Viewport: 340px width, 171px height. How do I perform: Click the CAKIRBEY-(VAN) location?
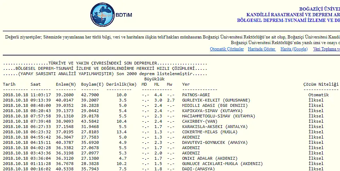[x=200, y=121]
